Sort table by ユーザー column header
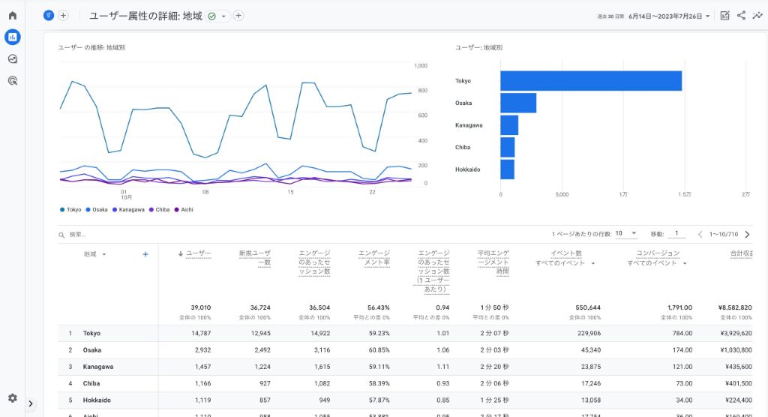The image size is (768, 417). coord(198,254)
